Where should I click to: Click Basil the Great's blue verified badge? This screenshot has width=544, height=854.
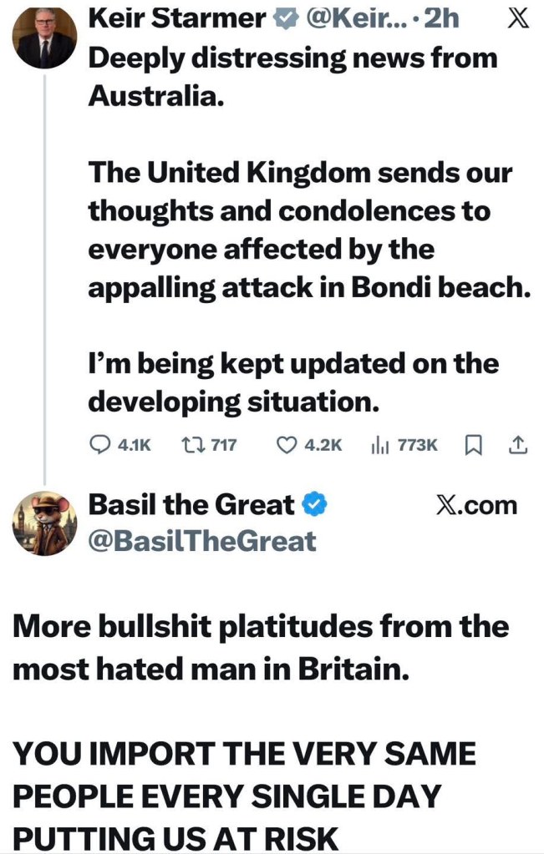pos(314,505)
